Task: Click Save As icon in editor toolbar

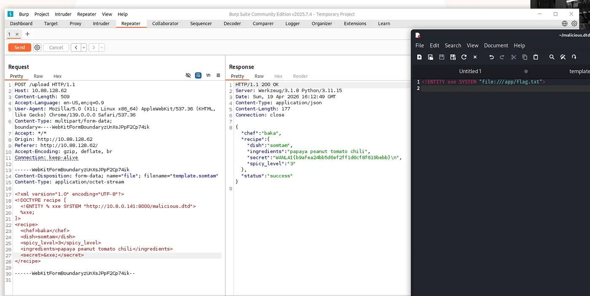Action: click(x=453, y=57)
